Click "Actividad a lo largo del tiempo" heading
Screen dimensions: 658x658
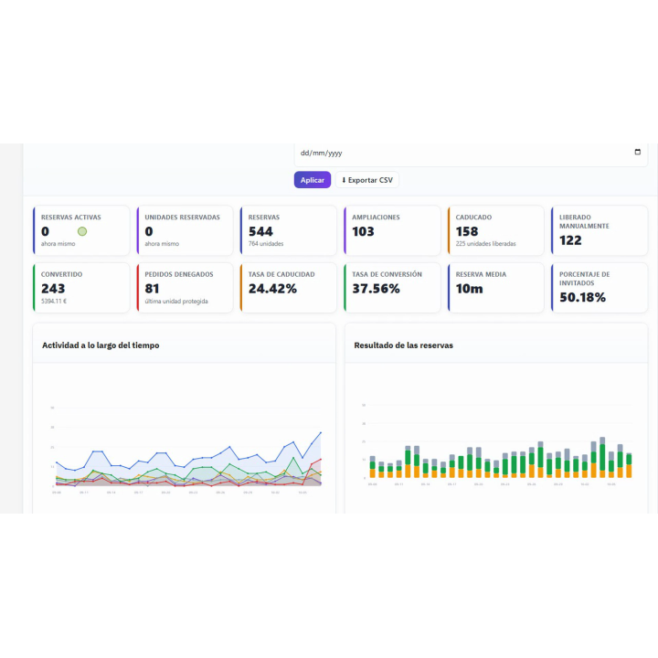(101, 345)
